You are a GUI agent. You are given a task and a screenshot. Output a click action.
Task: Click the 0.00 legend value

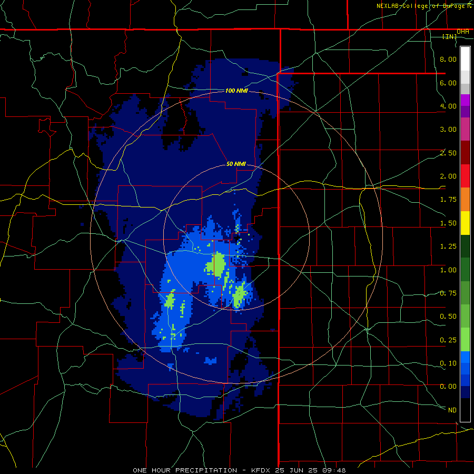(x=448, y=387)
